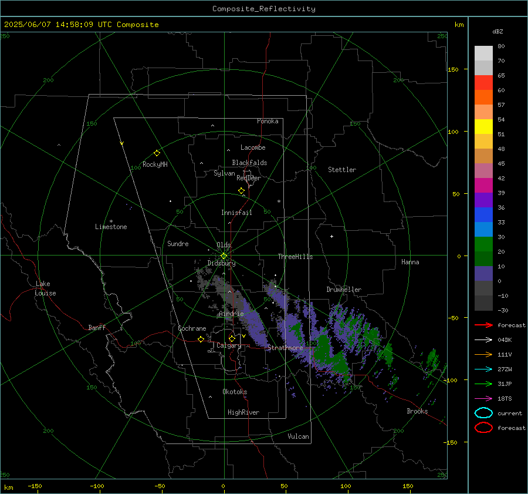The width and height of the screenshot is (528, 494).
Task: Click the yellow diamond marker above Calgary
Action: point(232,338)
